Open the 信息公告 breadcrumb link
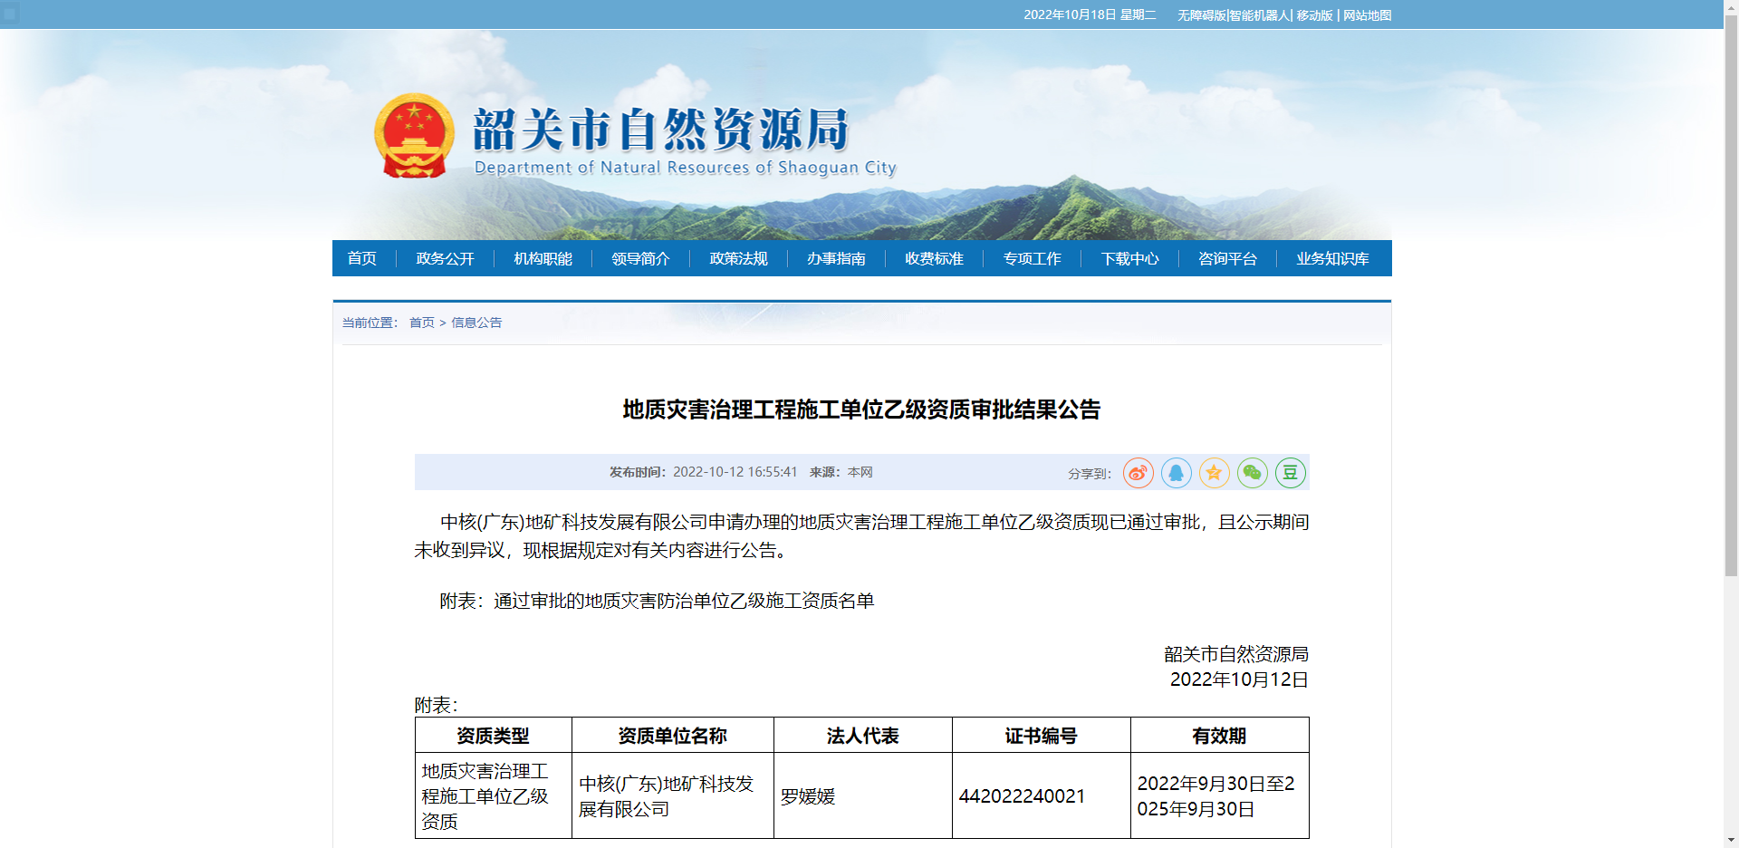The image size is (1739, 848). click(476, 322)
